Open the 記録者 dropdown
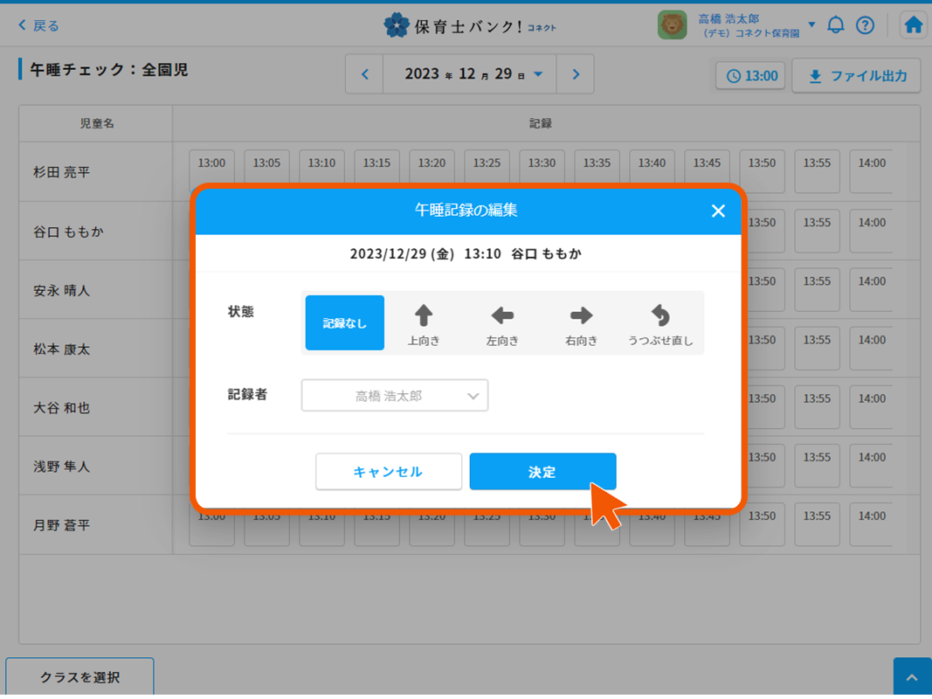The width and height of the screenshot is (932, 699). point(395,396)
